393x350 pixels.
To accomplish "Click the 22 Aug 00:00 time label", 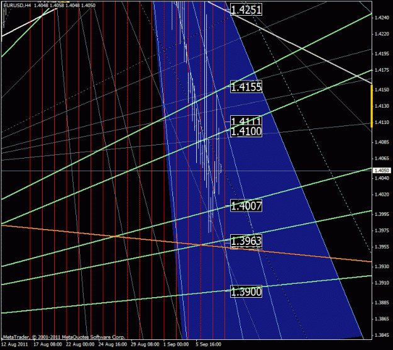I will 80,344.
